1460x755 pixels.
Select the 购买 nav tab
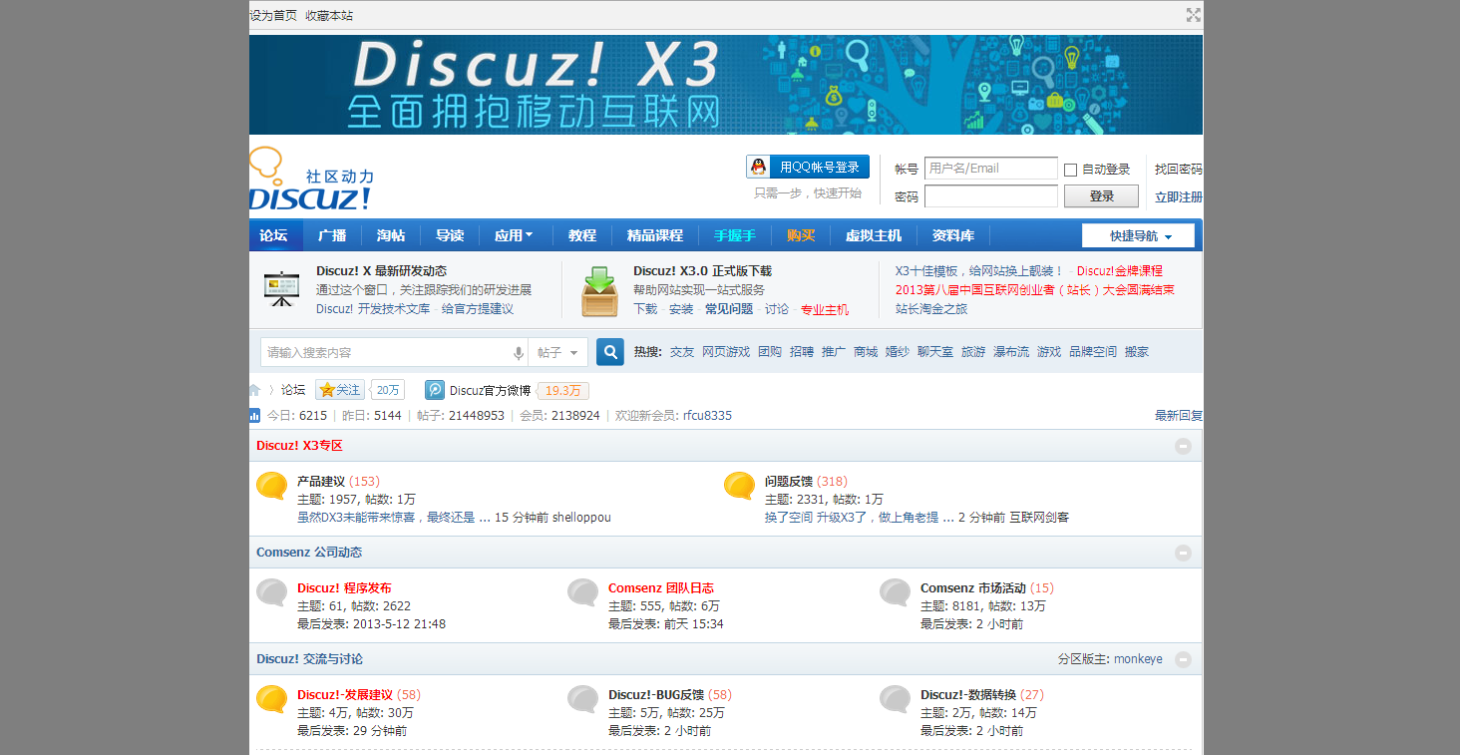pos(801,235)
